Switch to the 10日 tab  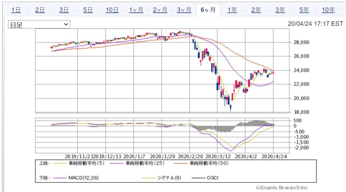pos(112,10)
